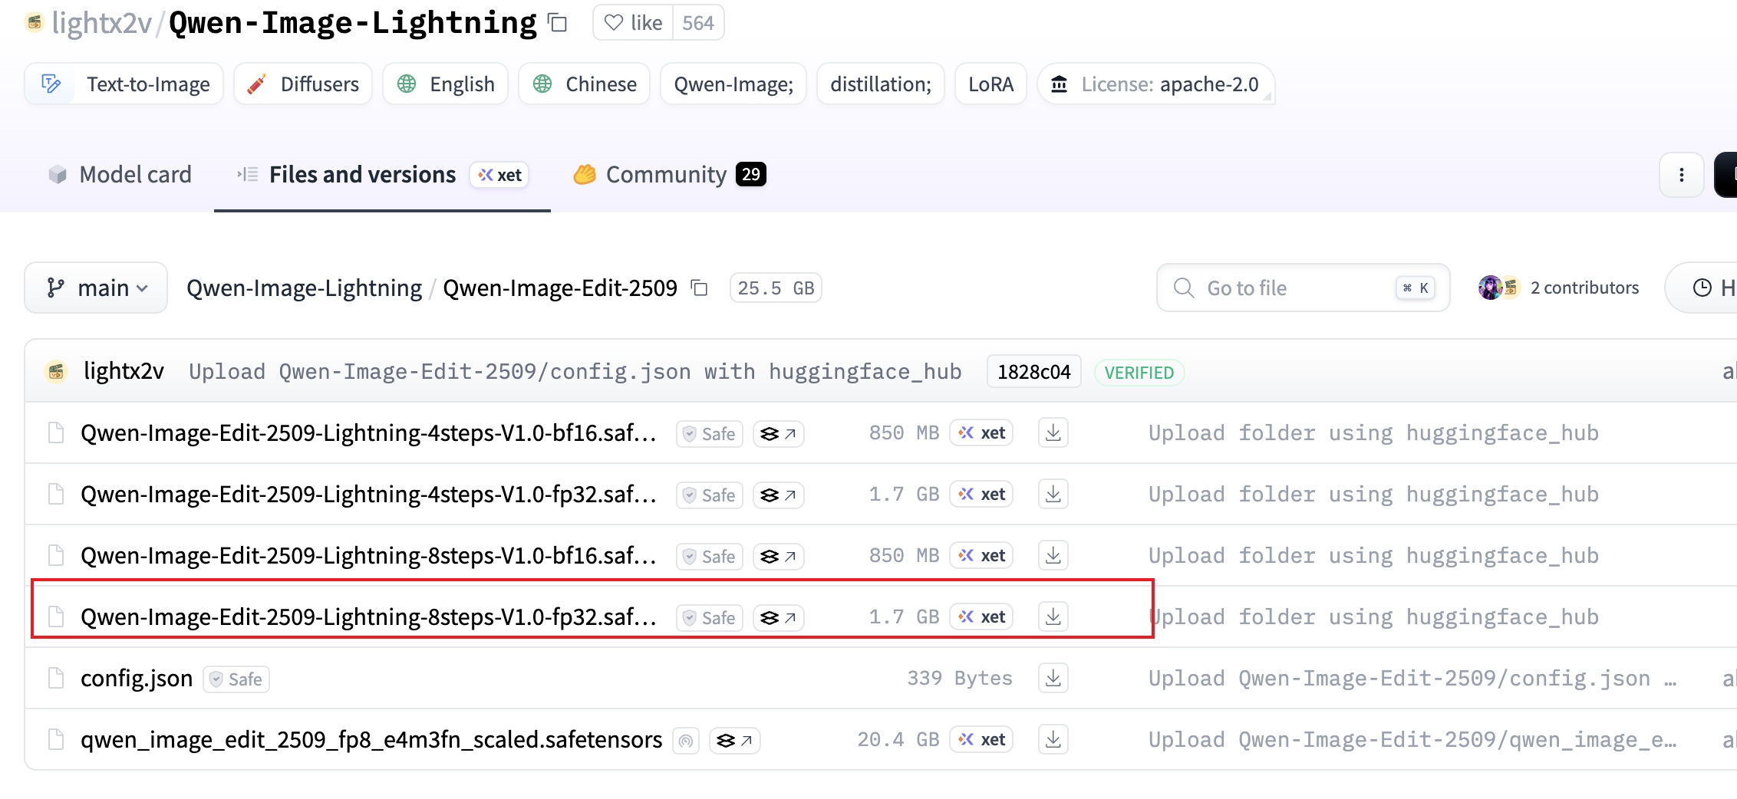
Task: Open lightx2v profile in the commit row
Action: click(124, 371)
